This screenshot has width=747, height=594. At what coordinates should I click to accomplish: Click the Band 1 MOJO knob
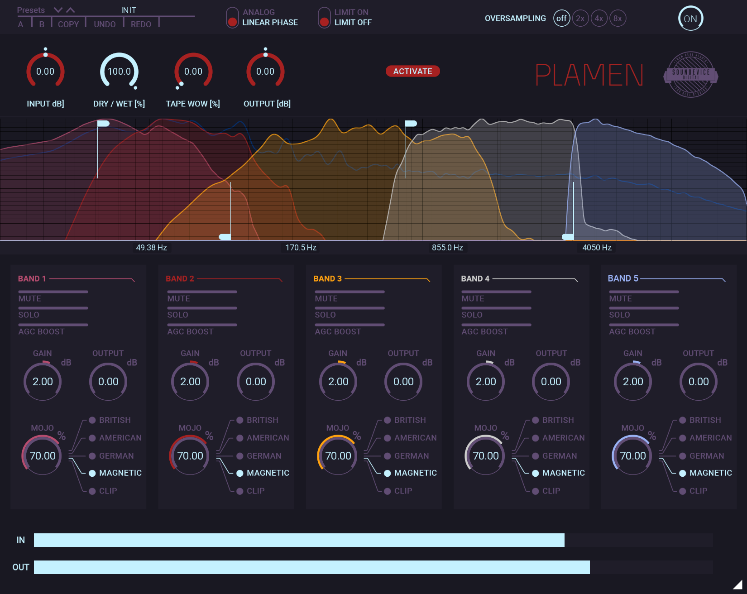(43, 455)
